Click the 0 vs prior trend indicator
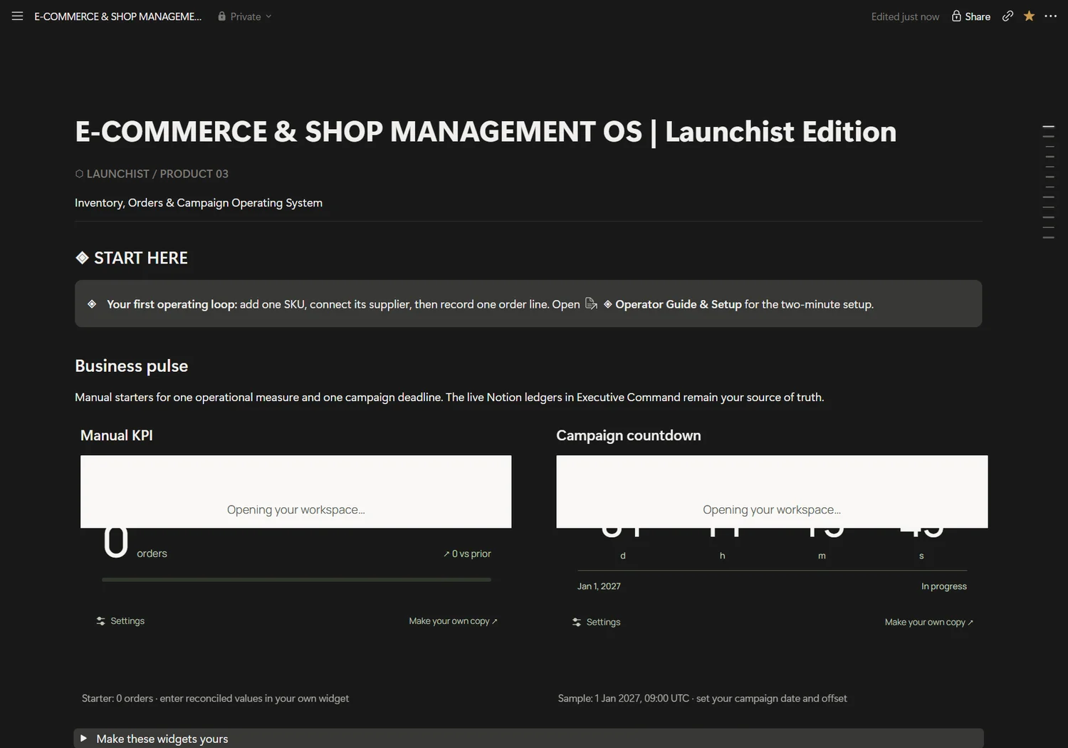1068x748 pixels. point(467,554)
